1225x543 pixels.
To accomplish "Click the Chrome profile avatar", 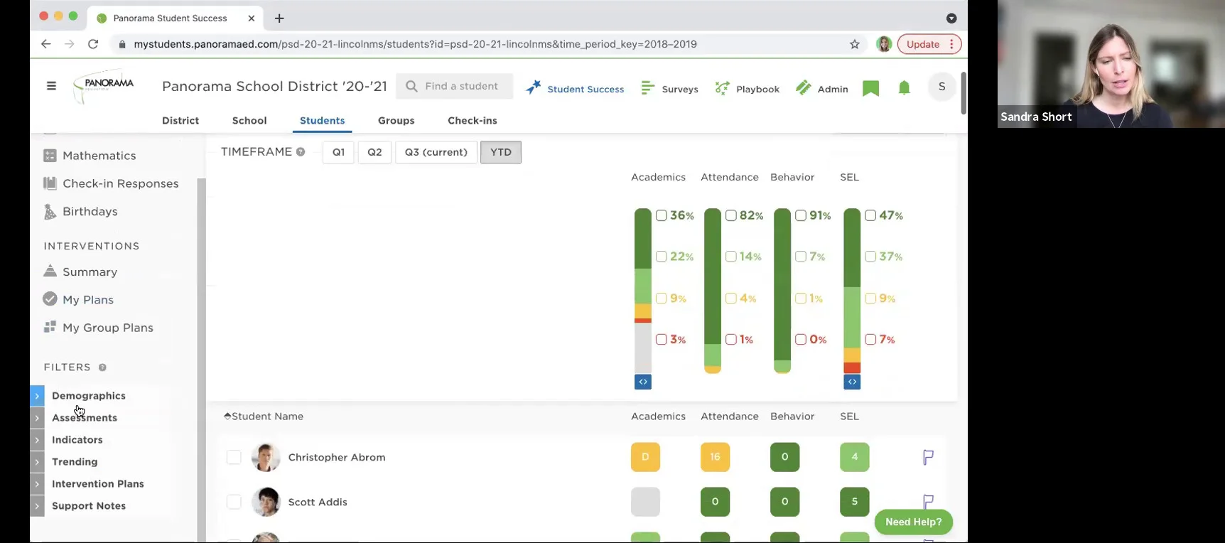I will pyautogui.click(x=884, y=44).
